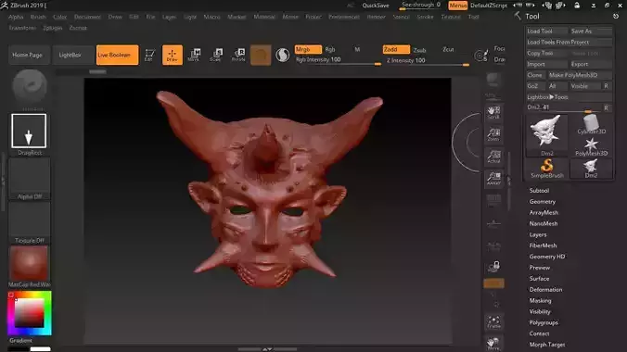Expand the FiberMesh section

tap(543, 245)
